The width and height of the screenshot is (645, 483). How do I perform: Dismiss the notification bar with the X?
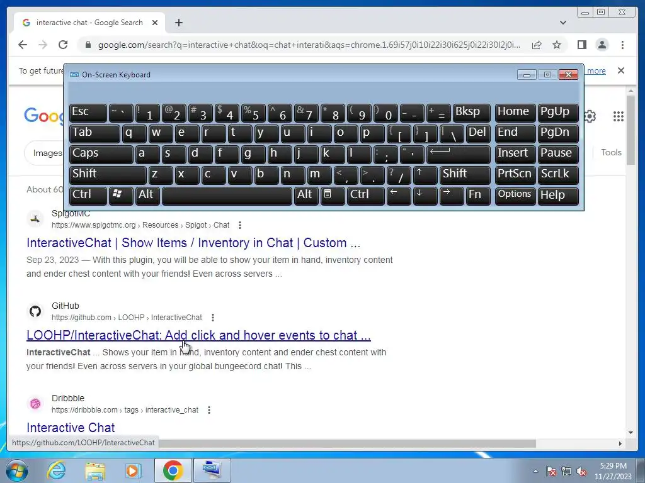[620, 70]
